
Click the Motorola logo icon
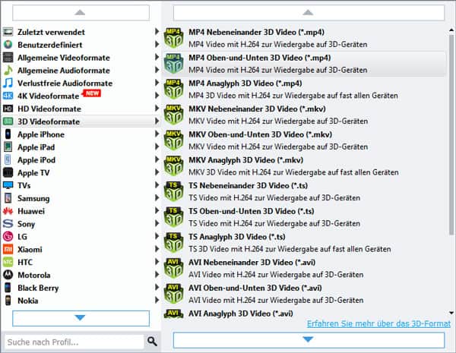click(x=8, y=275)
